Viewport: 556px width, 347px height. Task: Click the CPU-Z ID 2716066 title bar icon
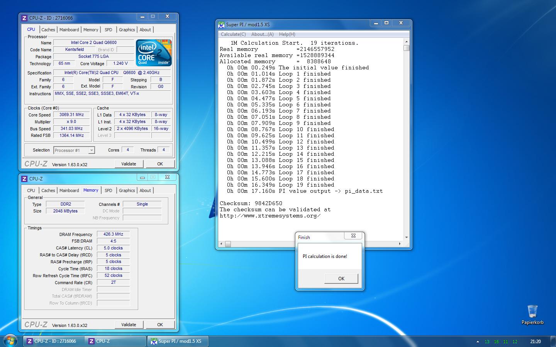[24, 18]
